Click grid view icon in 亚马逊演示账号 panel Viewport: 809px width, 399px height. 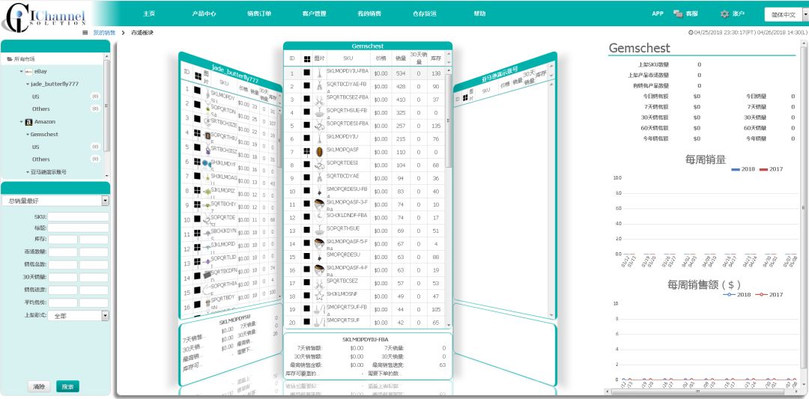465,97
